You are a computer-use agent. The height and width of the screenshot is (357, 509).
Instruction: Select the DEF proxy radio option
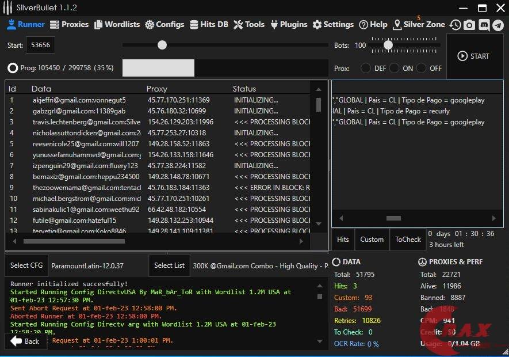coord(366,68)
